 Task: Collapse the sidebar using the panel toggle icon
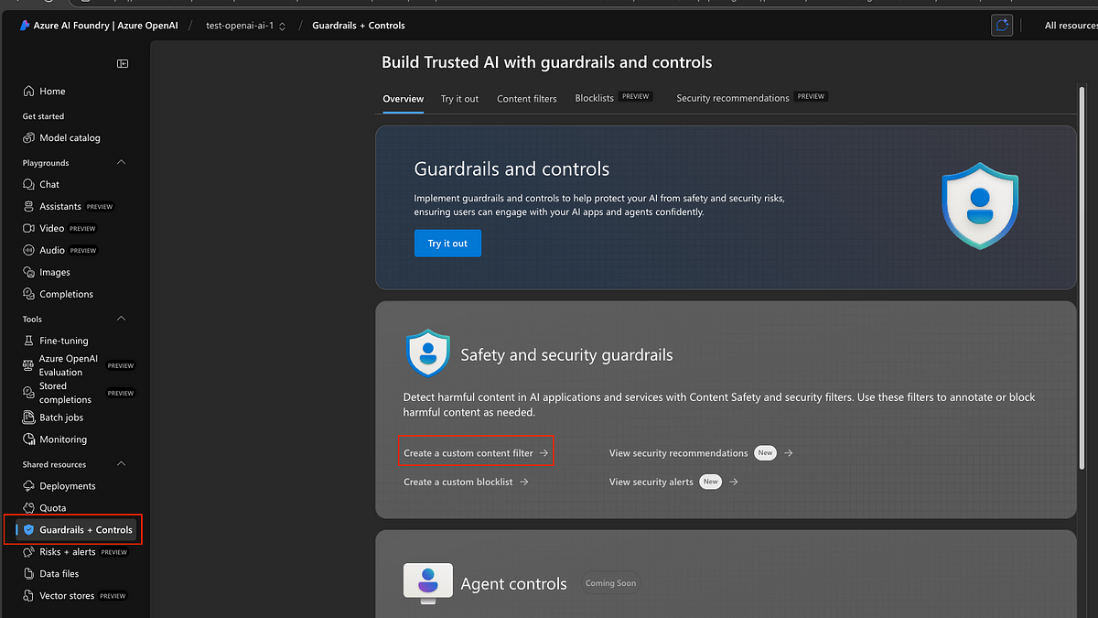point(123,63)
